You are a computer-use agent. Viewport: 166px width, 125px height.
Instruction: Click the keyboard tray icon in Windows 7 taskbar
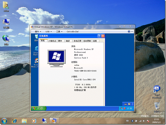(127, 121)
